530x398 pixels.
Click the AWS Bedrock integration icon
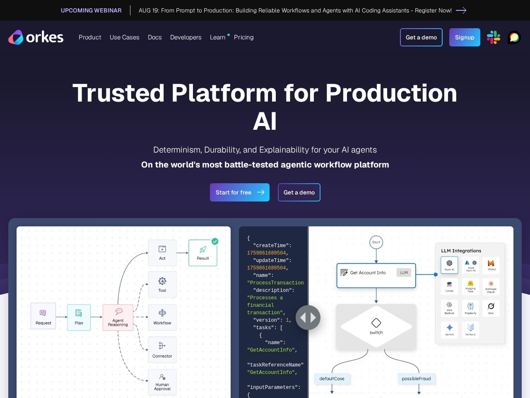[x=449, y=308]
